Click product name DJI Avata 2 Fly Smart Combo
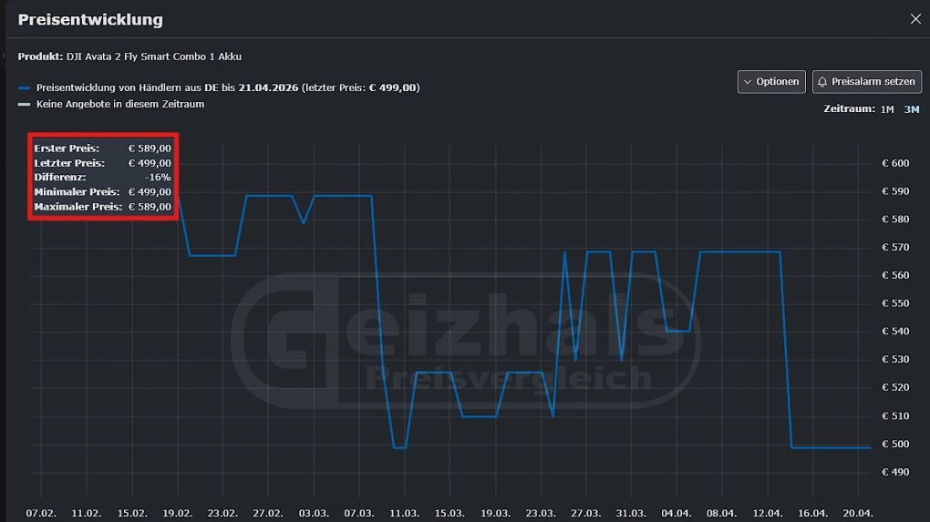930x522 pixels. point(153,56)
